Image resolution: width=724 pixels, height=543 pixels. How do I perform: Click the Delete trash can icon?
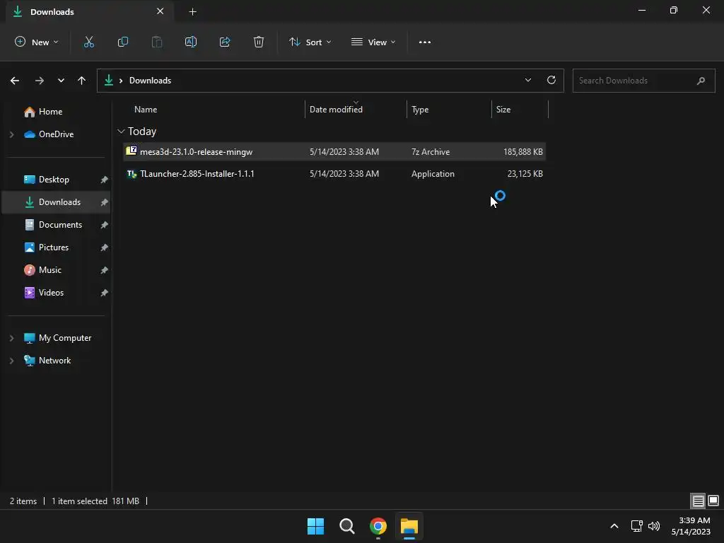(x=259, y=42)
